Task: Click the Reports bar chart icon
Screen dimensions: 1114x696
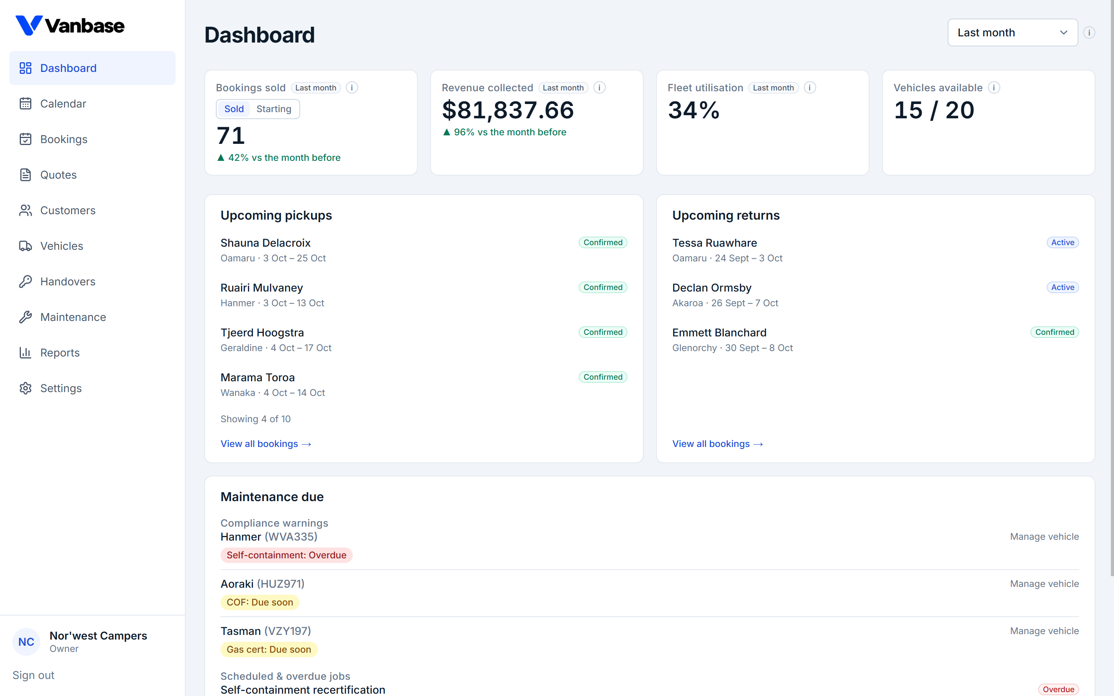Action: point(25,353)
